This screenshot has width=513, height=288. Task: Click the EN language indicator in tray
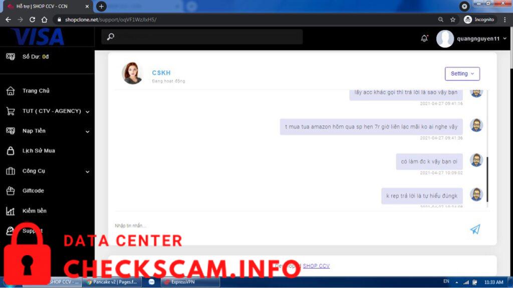pyautogui.click(x=446, y=281)
